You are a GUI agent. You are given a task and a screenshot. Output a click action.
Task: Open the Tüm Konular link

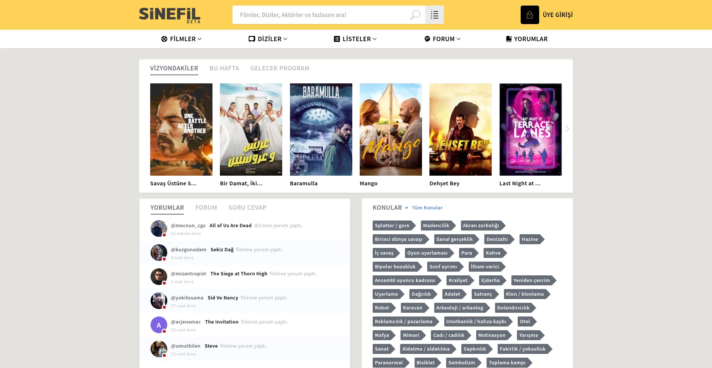pyautogui.click(x=427, y=208)
